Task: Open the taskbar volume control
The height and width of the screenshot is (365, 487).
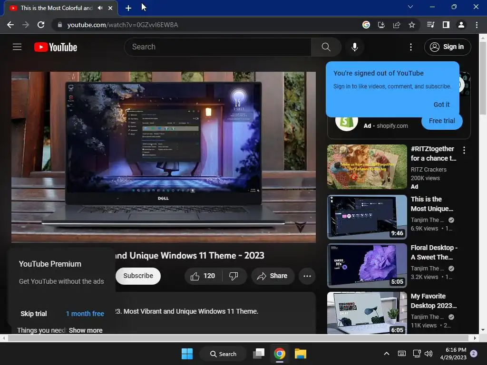Action: (x=429, y=354)
